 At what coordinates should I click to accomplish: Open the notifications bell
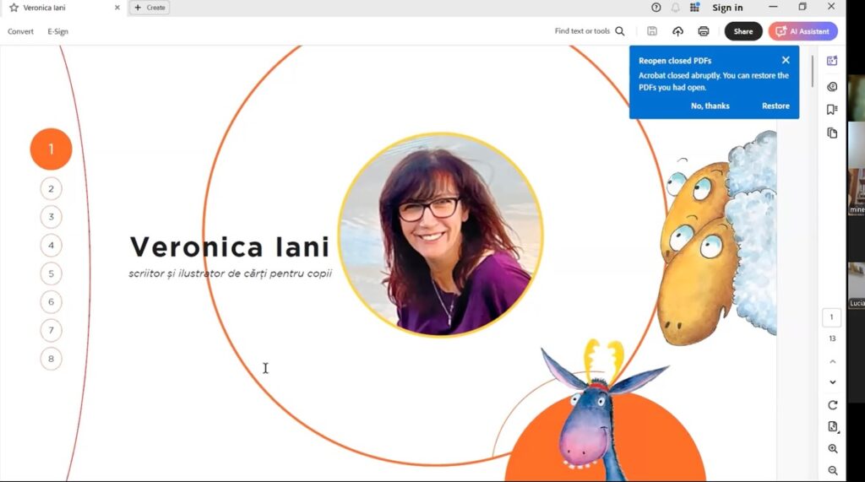pyautogui.click(x=675, y=8)
